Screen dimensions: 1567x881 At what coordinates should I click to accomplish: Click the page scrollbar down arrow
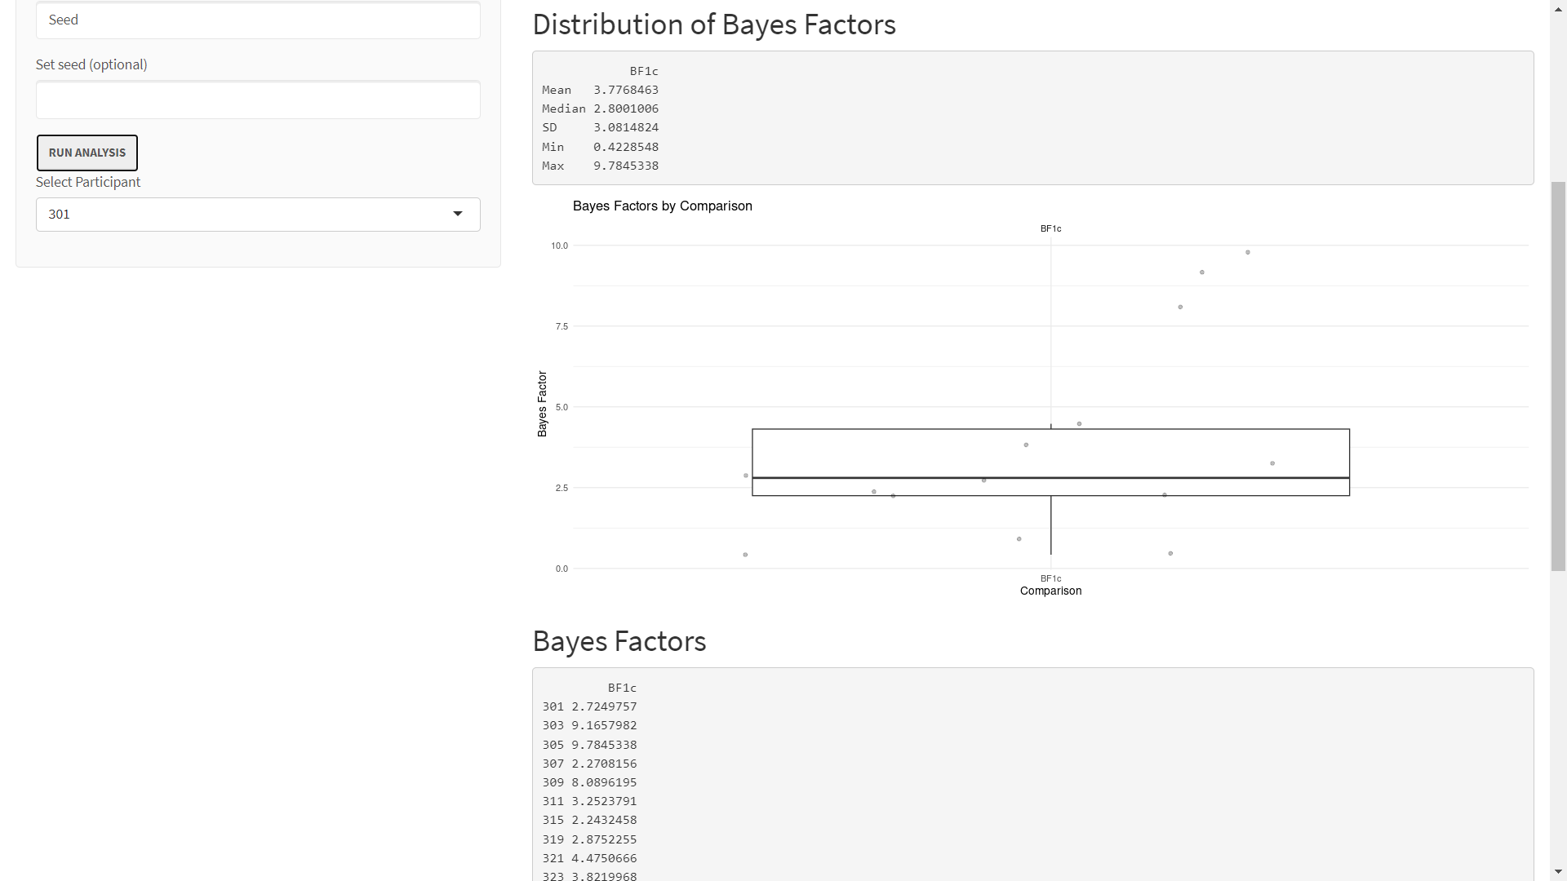1559,872
